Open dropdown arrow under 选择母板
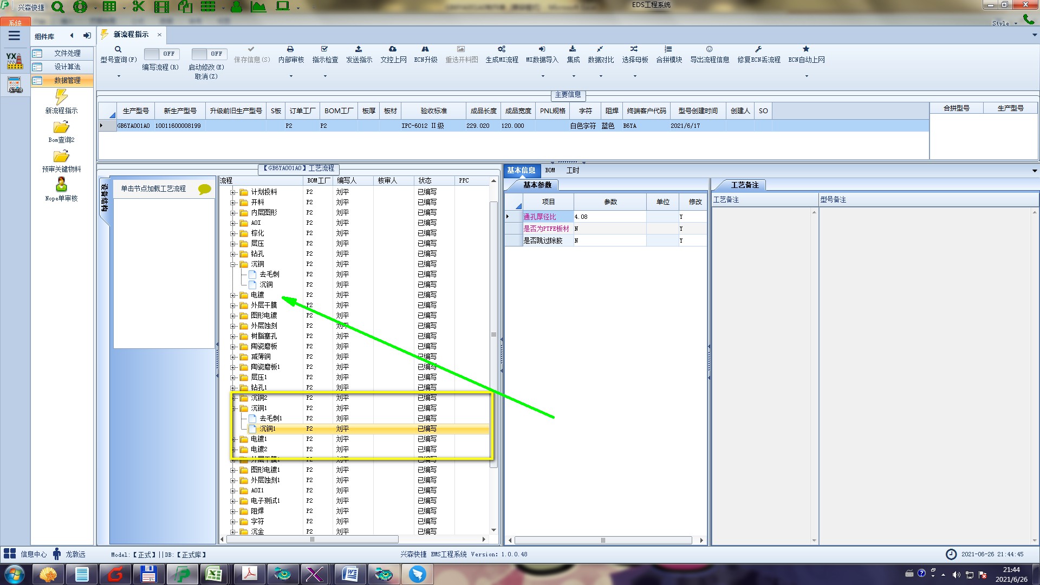Image resolution: width=1040 pixels, height=585 pixels. click(635, 76)
